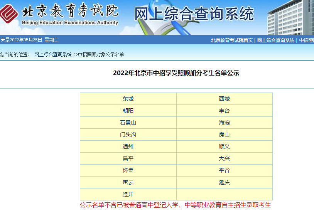
Task: View the 密云 district list
Action: [128, 182]
